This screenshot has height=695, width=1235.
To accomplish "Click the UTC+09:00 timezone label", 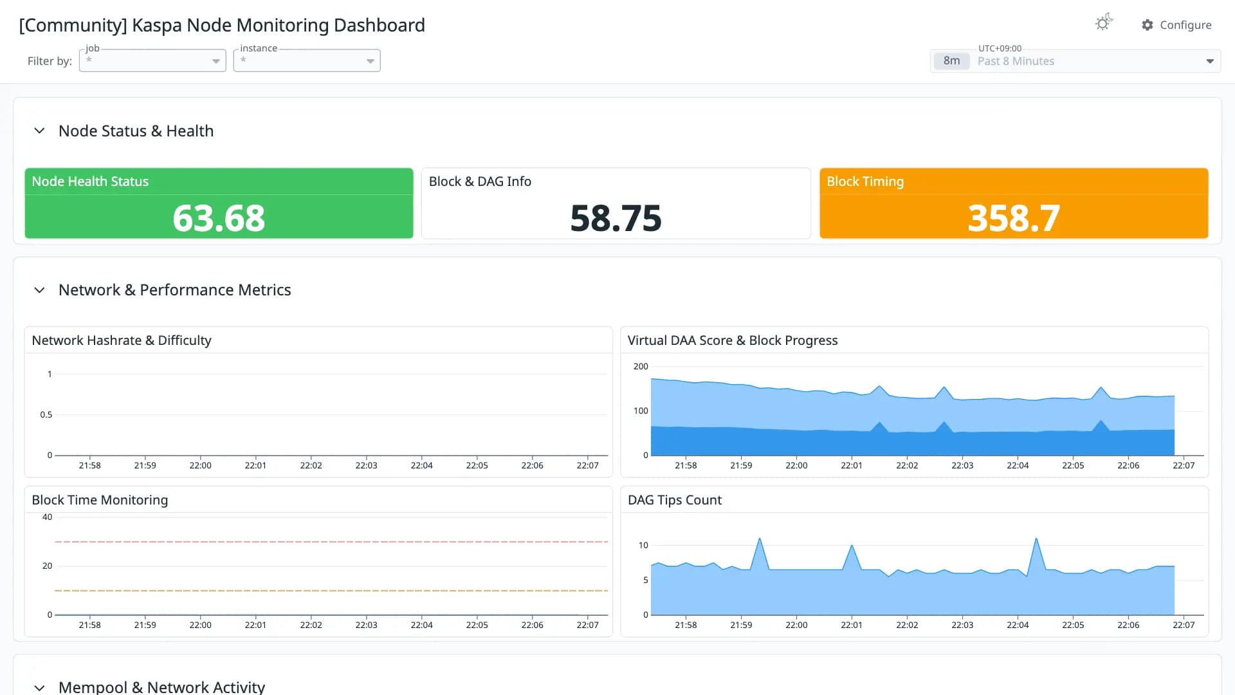I will click(1000, 48).
